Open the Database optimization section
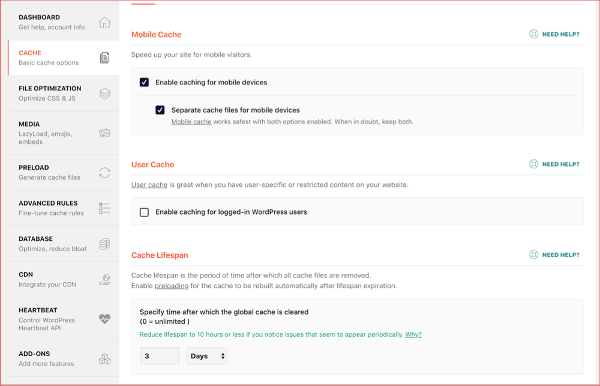Image resolution: width=600 pixels, height=386 pixels. pos(64,244)
